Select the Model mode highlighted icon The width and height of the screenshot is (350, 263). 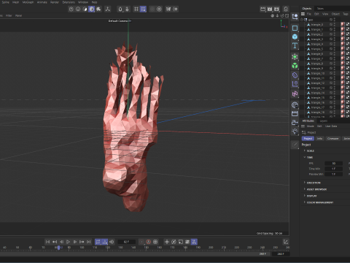[x=92, y=9]
